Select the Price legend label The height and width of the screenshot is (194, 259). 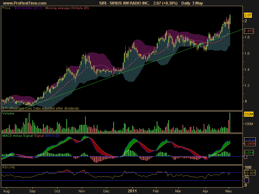(x=6, y=8)
